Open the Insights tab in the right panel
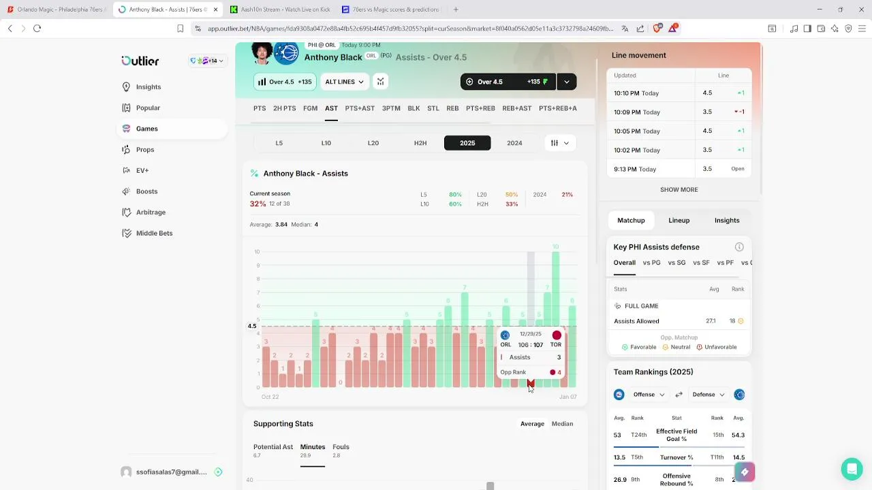 pos(727,220)
